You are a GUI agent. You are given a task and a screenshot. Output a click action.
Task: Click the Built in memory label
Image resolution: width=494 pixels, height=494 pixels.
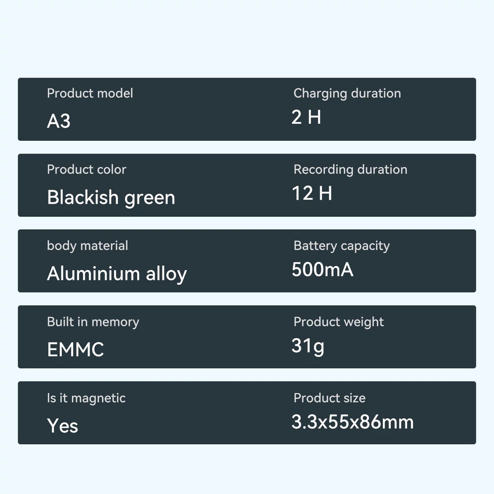(x=93, y=322)
